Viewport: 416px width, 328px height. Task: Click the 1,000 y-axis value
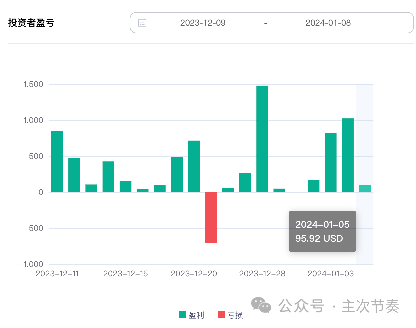[33, 120]
